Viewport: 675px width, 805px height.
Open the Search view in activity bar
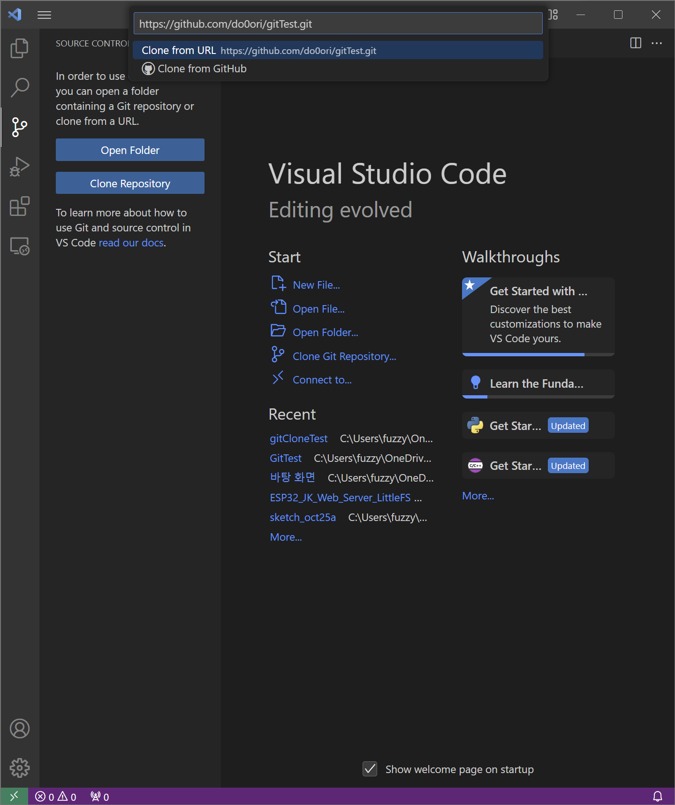[19, 87]
